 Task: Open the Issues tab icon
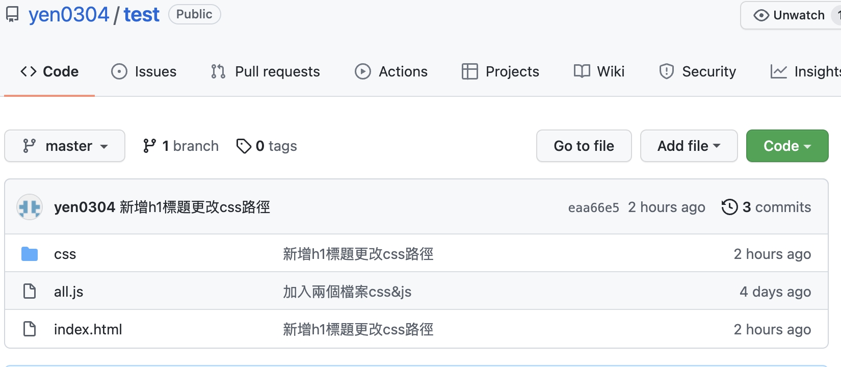pyautogui.click(x=119, y=71)
